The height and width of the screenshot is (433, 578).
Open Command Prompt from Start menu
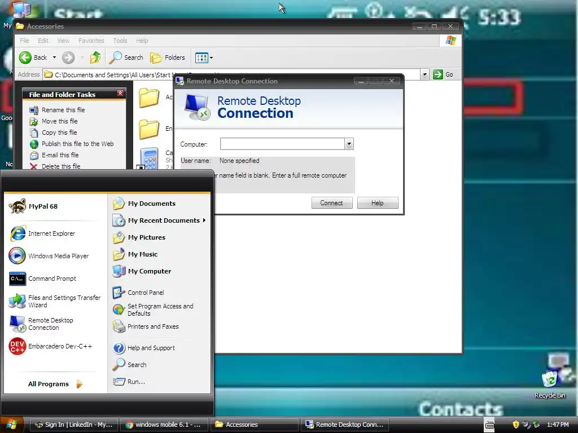click(43, 279)
